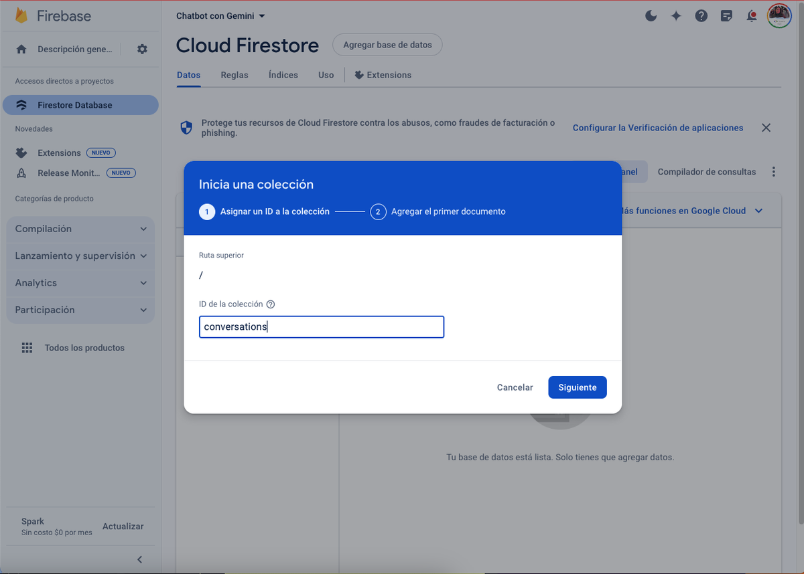Switch to the Datos tab
Viewport: 804px width, 574px height.
click(x=188, y=75)
